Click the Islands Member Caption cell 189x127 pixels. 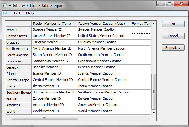[x=104, y=74]
